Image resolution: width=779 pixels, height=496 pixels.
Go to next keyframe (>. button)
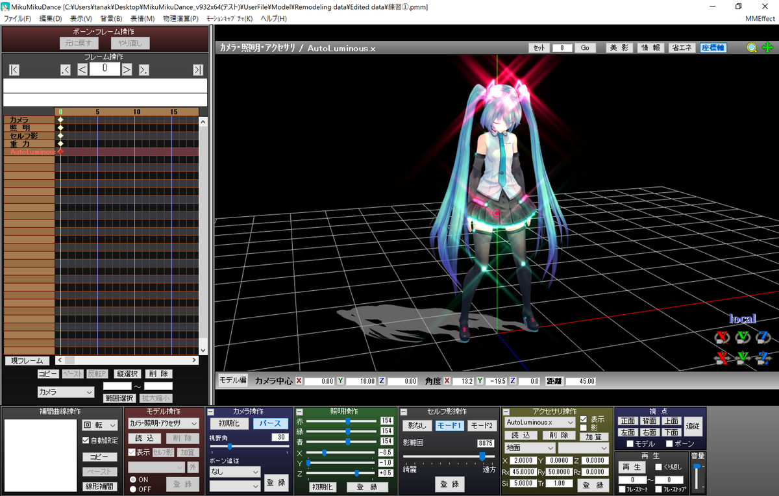tap(144, 69)
